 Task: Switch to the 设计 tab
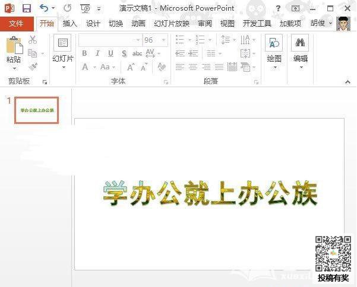pyautogui.click(x=93, y=23)
